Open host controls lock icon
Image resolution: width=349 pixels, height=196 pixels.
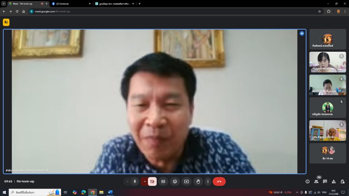(x=343, y=182)
